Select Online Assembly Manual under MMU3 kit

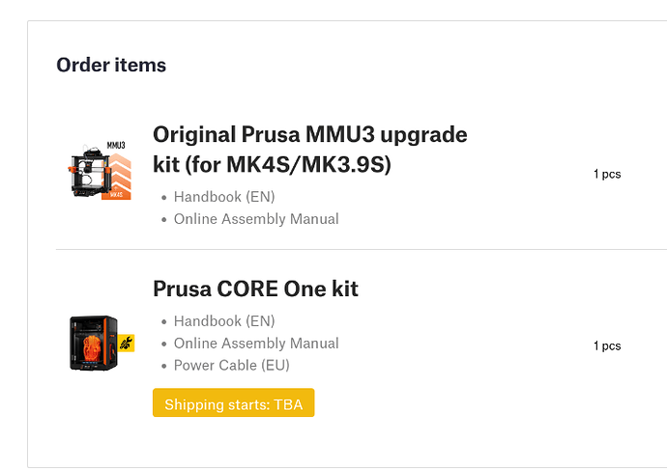(x=256, y=219)
